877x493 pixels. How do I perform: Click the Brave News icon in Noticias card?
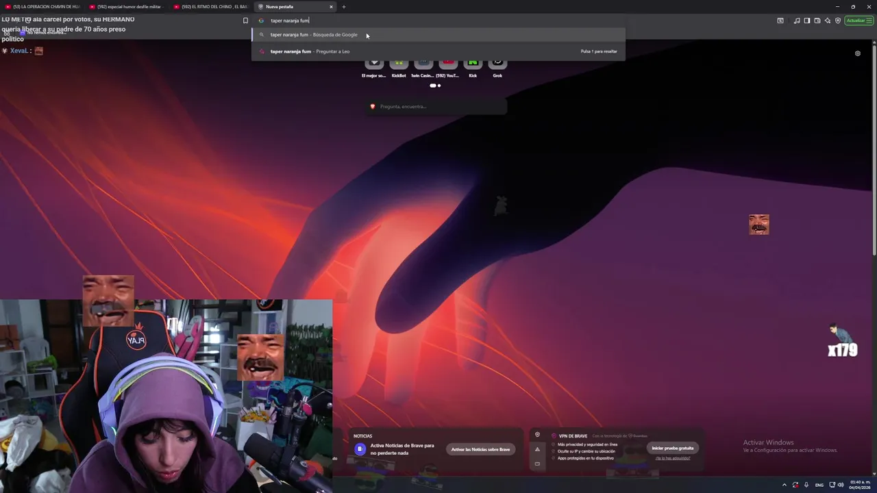point(360,449)
